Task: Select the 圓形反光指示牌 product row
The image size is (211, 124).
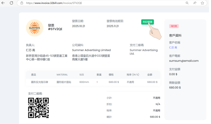Action: pos(39,82)
